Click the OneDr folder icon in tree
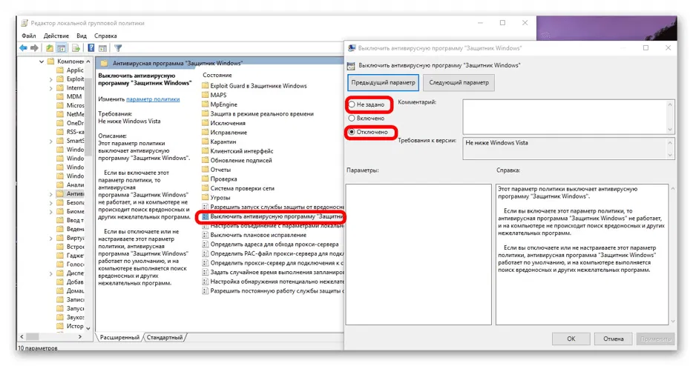Screen dimensions: 693x366 (60, 123)
